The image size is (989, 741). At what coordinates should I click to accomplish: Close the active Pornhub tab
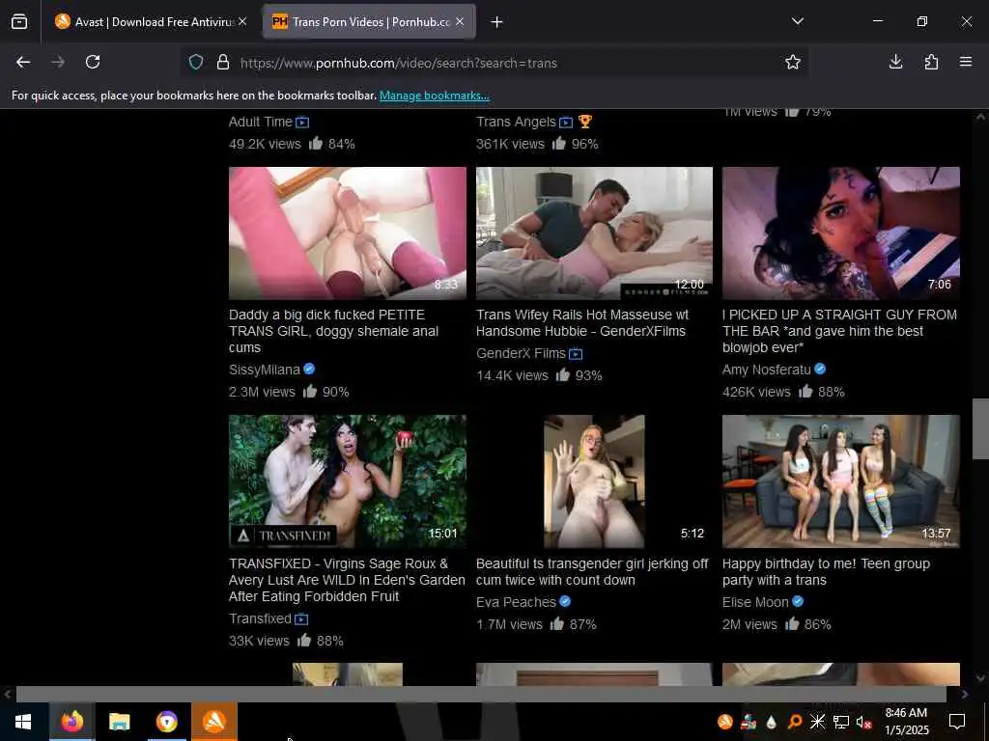click(460, 22)
